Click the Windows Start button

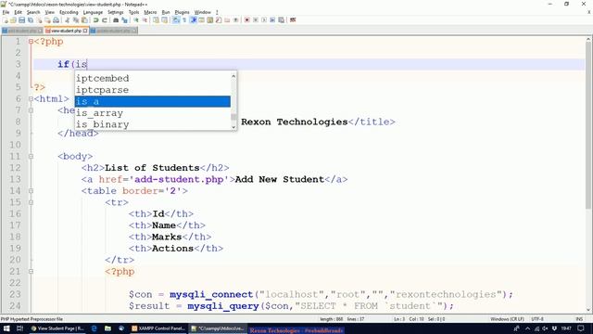tap(6, 328)
